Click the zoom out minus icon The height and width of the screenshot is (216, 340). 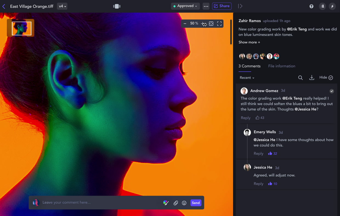(185, 24)
